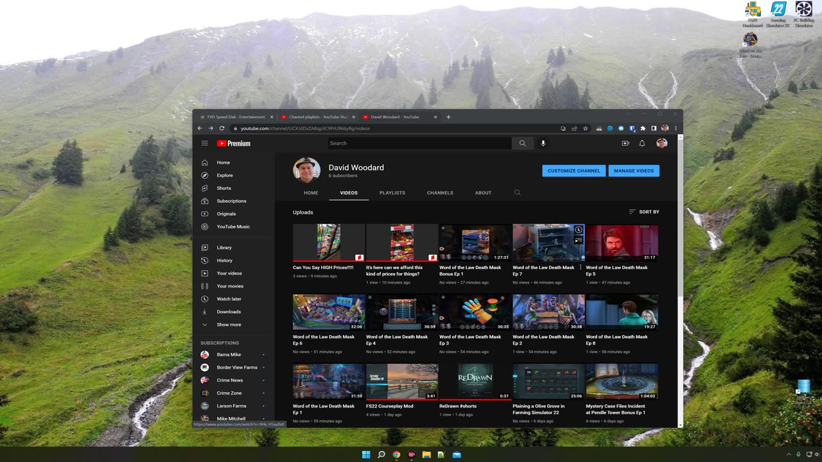Click the MANAGE VIDEOS button

tap(634, 171)
